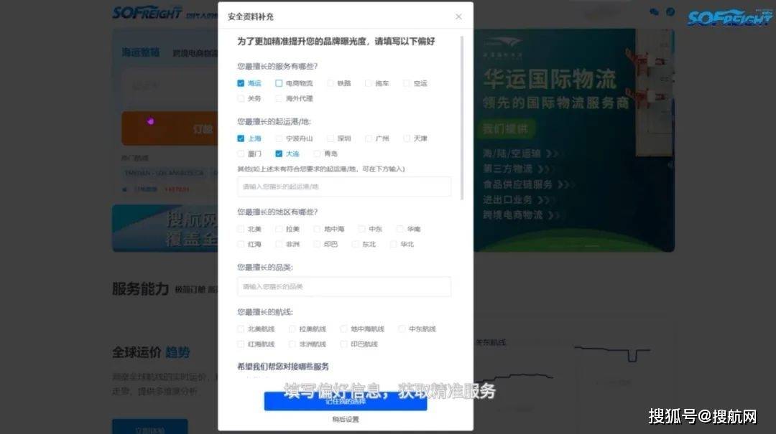Click the orange 订舱 booking button
Image resolution: width=776 pixels, height=434 pixels.
click(x=172, y=128)
